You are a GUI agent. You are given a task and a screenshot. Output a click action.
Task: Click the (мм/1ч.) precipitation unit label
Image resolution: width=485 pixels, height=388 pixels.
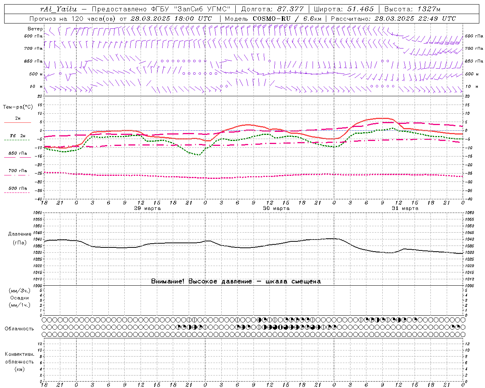(19, 305)
